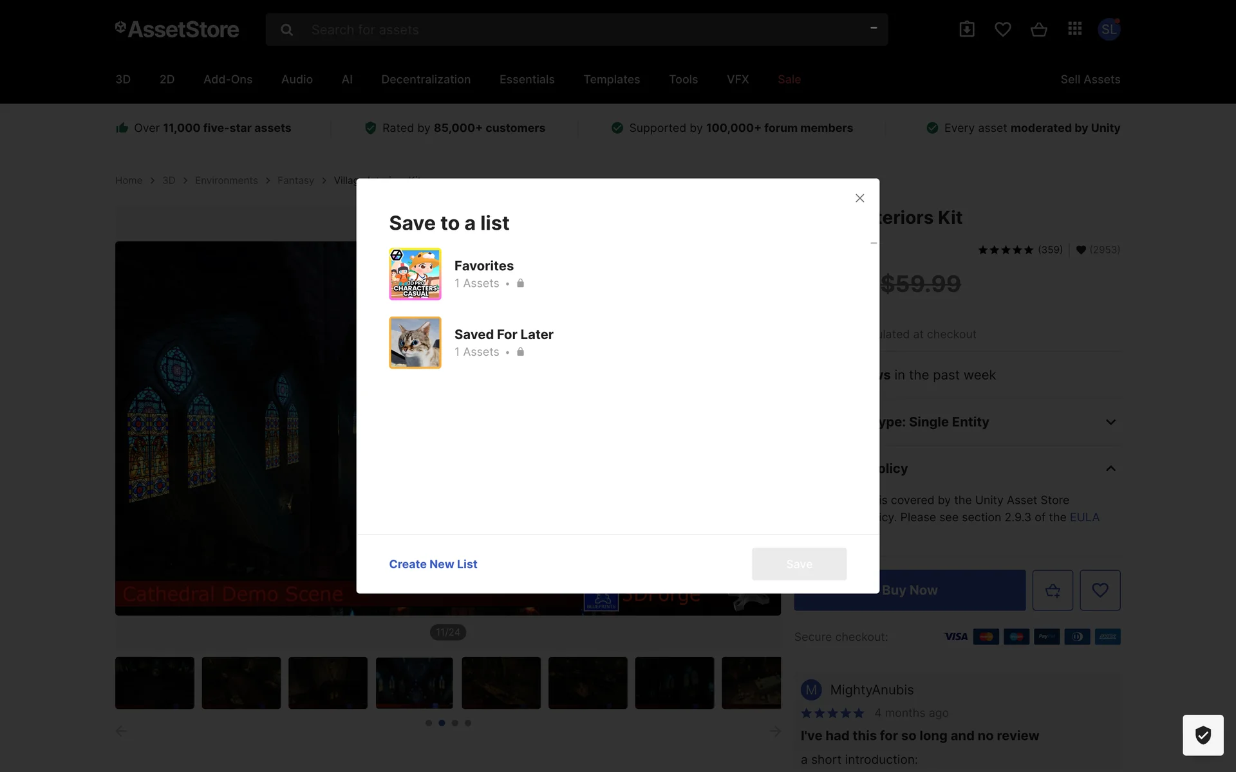Focus the Search for assets field
This screenshot has height=772, width=1236.
coord(579,30)
